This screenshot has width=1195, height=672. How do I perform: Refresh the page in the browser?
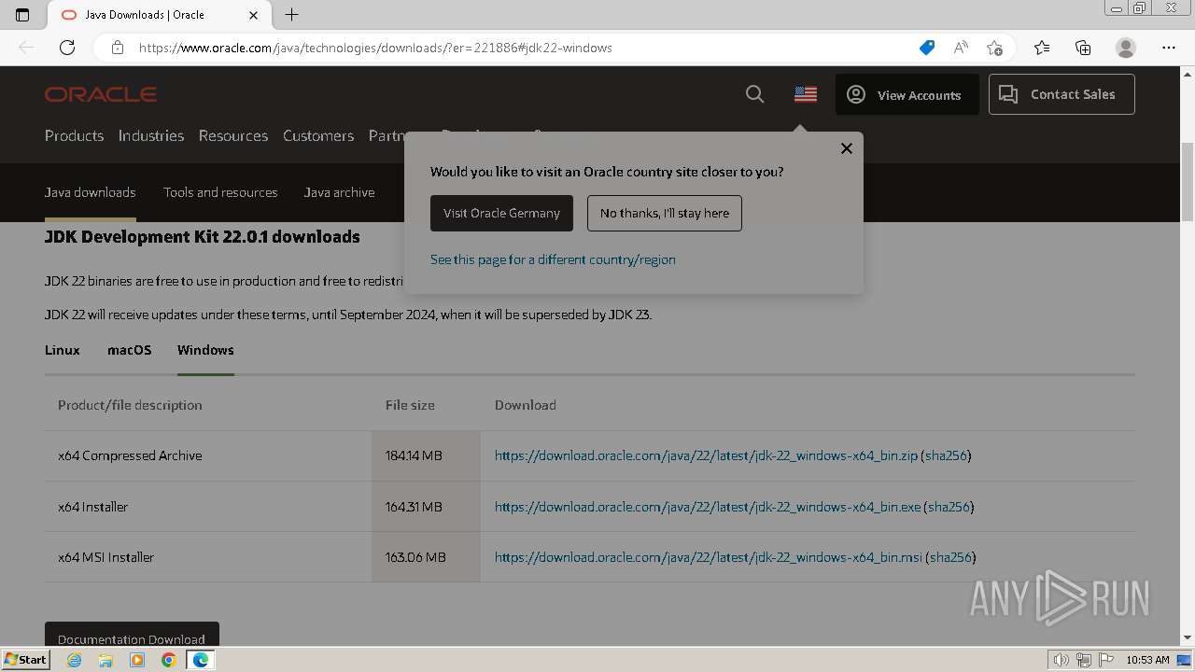pos(67,48)
